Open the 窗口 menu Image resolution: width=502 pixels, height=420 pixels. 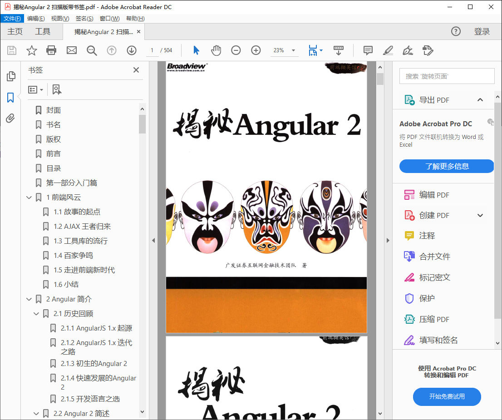(x=109, y=19)
